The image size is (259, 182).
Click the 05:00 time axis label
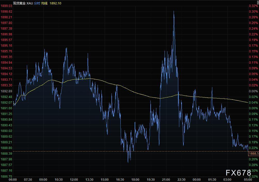248,180
